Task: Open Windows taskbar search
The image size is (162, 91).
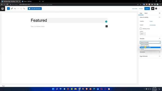Action: coord(57,89)
